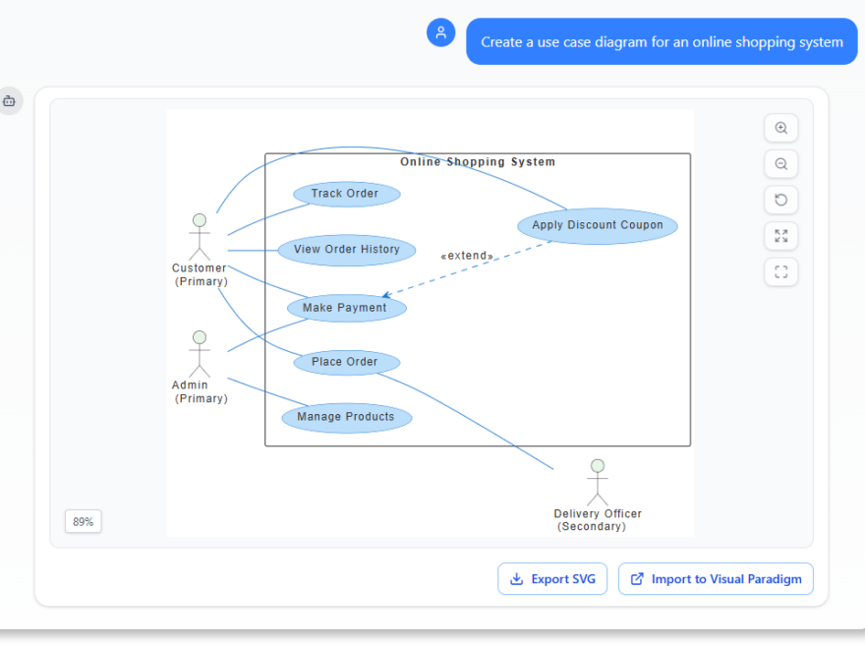Screen dimensions: 865x649
Task: Open Import to Visual Paradigm
Action: click(716, 578)
